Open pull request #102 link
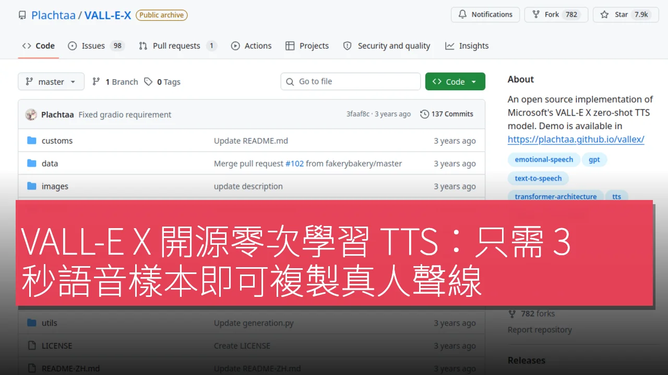The height and width of the screenshot is (375, 668). tap(294, 164)
